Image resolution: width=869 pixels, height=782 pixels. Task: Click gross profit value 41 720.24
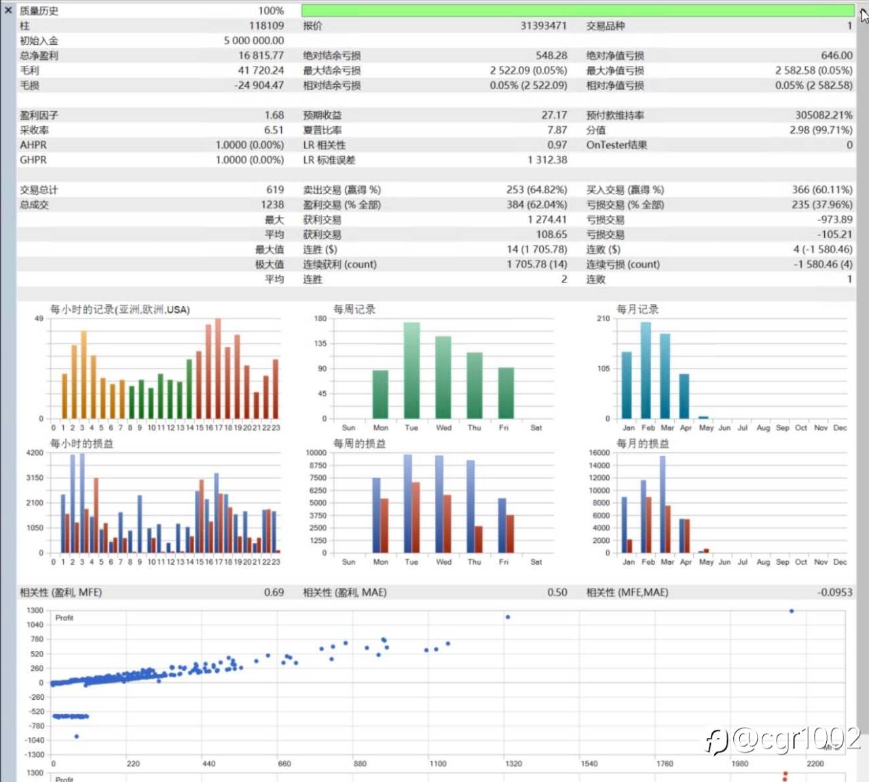261,71
